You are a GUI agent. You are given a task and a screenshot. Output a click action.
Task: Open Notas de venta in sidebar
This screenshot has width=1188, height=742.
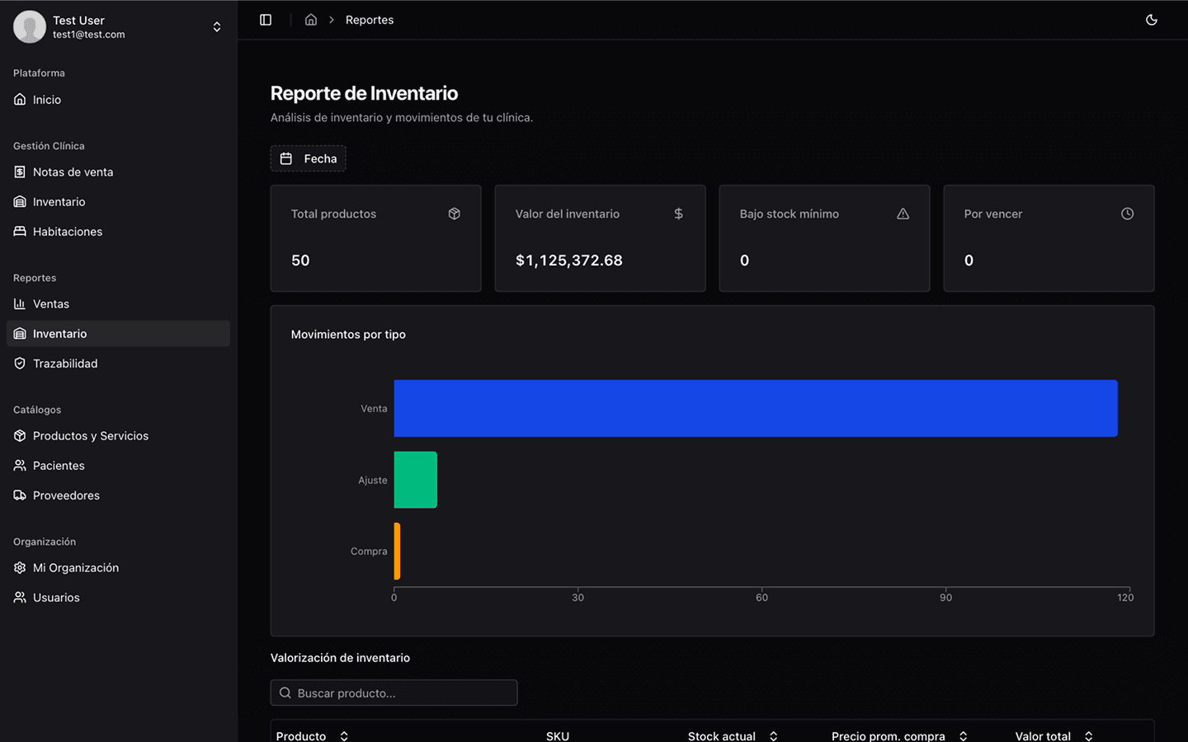pyautogui.click(x=73, y=172)
